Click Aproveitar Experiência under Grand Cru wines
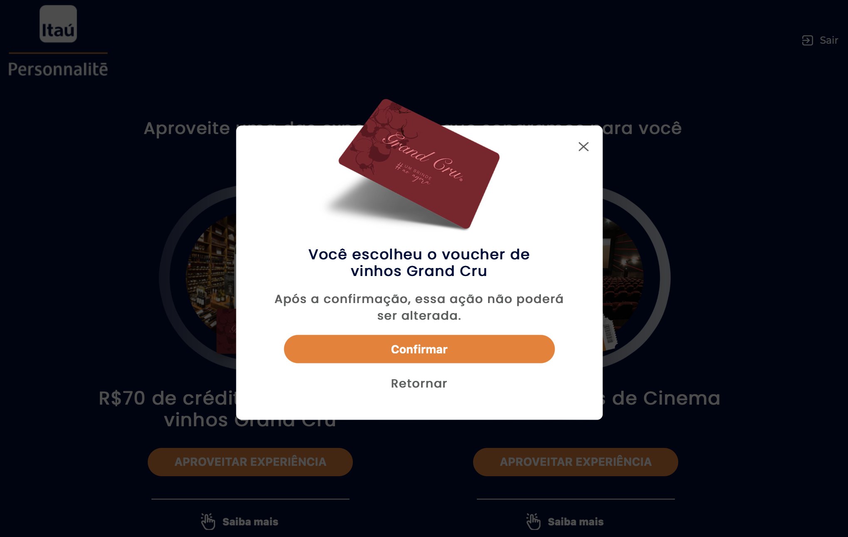Screen dimensions: 848x537 point(250,462)
